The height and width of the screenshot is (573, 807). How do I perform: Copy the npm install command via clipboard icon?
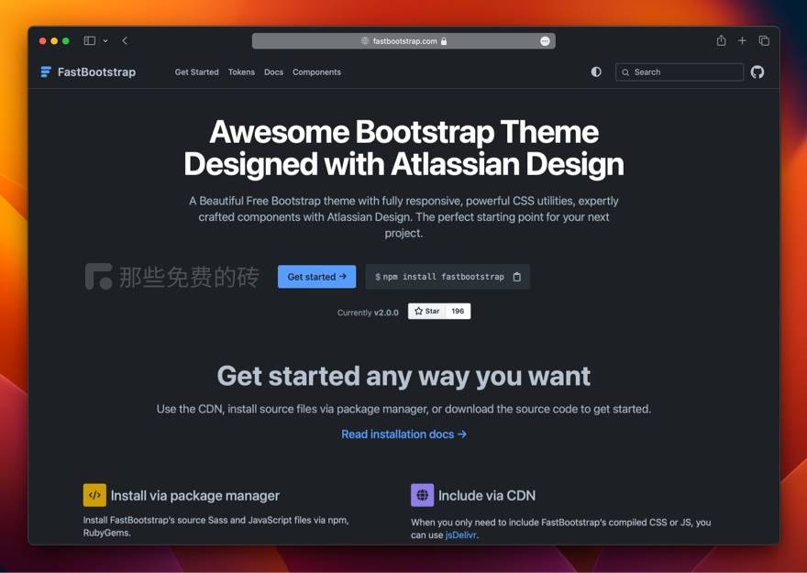pos(516,276)
